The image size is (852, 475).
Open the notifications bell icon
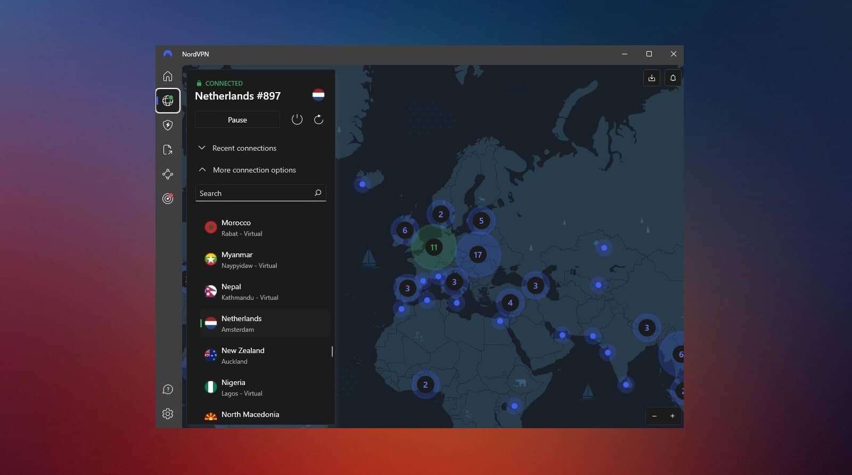(673, 78)
